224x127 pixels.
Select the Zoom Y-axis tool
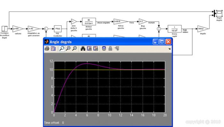click(x=75, y=49)
